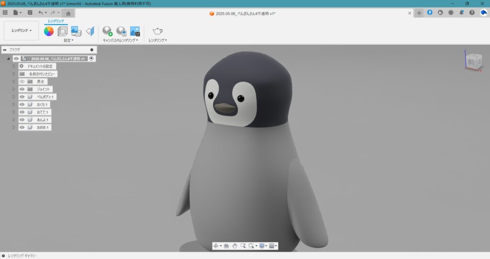Select the Pan hand tool

tap(234, 246)
